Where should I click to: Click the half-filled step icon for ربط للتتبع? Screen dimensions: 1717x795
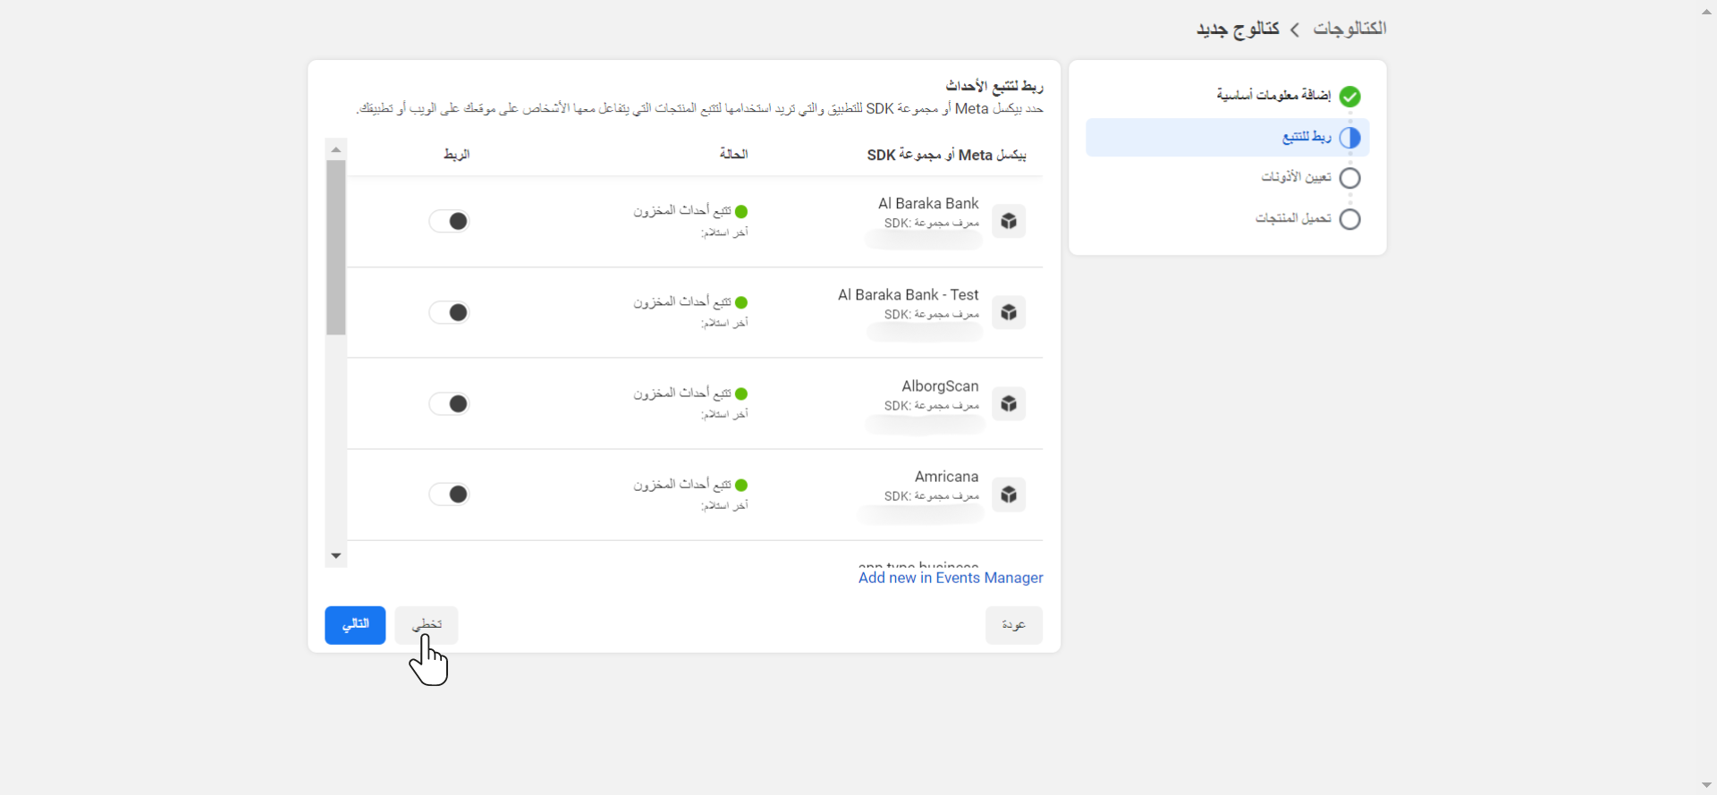pyautogui.click(x=1350, y=138)
